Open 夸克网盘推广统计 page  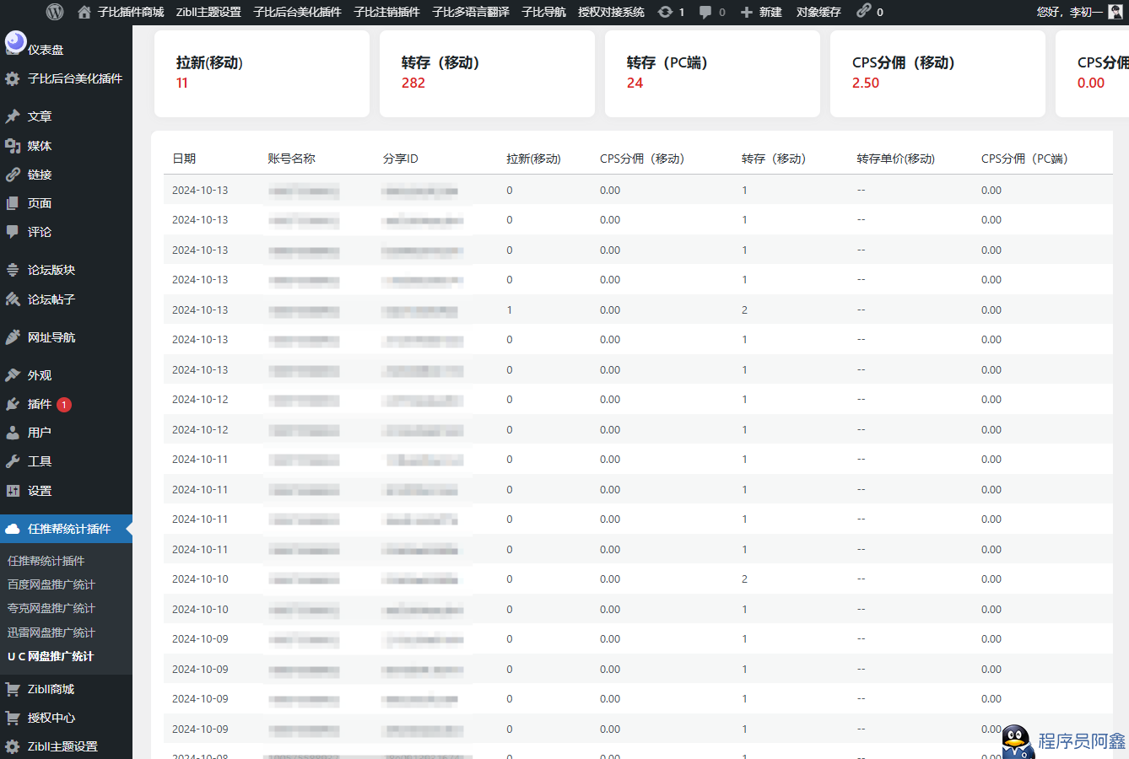point(51,608)
